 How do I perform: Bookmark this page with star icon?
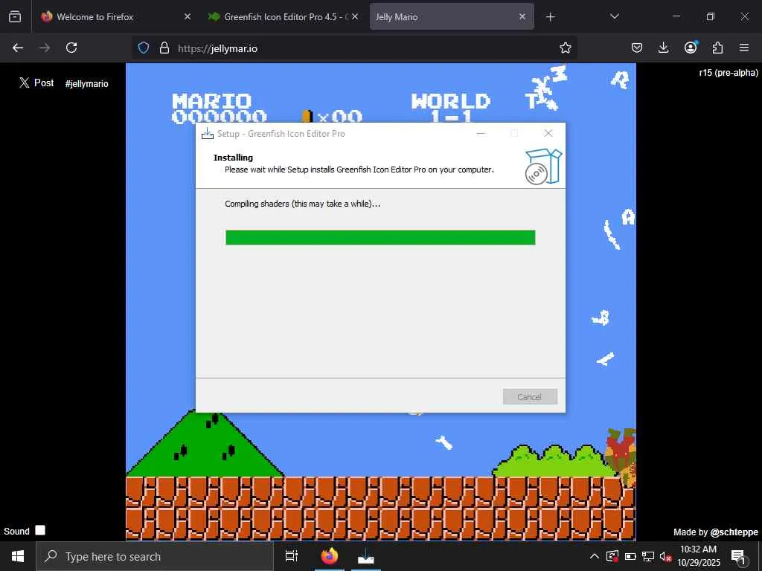point(566,48)
